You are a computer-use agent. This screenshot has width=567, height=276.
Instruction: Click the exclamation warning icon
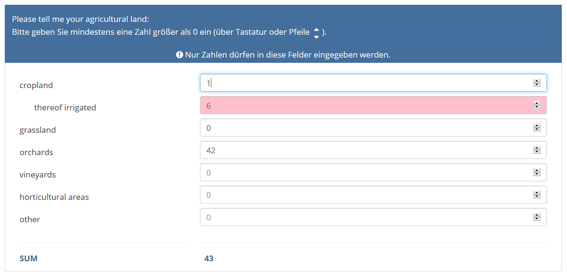(x=179, y=55)
